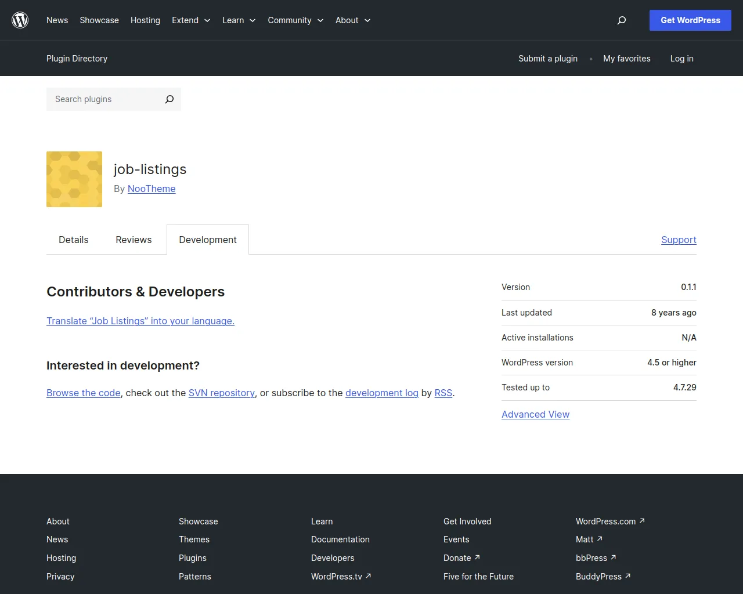Go to Plugin Directory home
Screen dimensions: 743x594
[x=77, y=59]
